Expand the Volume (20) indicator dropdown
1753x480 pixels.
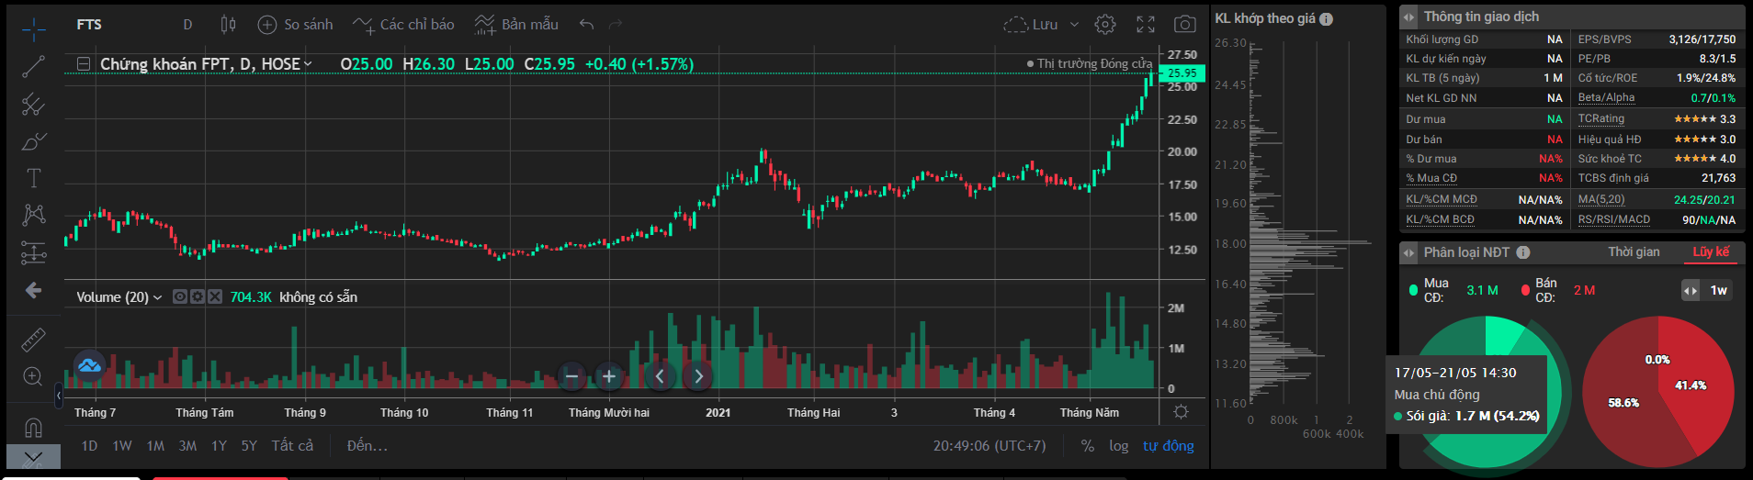point(157,297)
